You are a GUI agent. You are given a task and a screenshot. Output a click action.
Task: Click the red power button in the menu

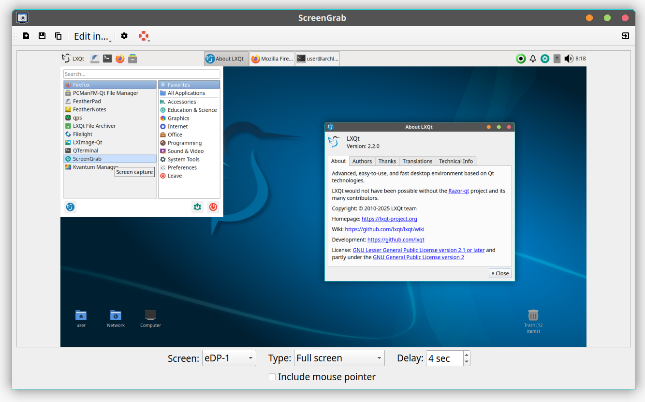coord(213,207)
